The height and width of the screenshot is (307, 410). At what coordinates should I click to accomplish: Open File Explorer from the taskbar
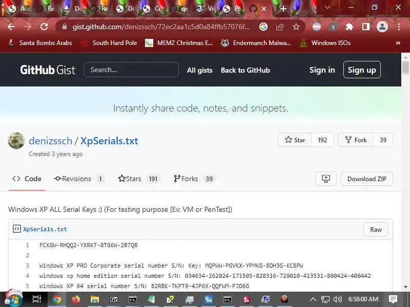[95, 299]
